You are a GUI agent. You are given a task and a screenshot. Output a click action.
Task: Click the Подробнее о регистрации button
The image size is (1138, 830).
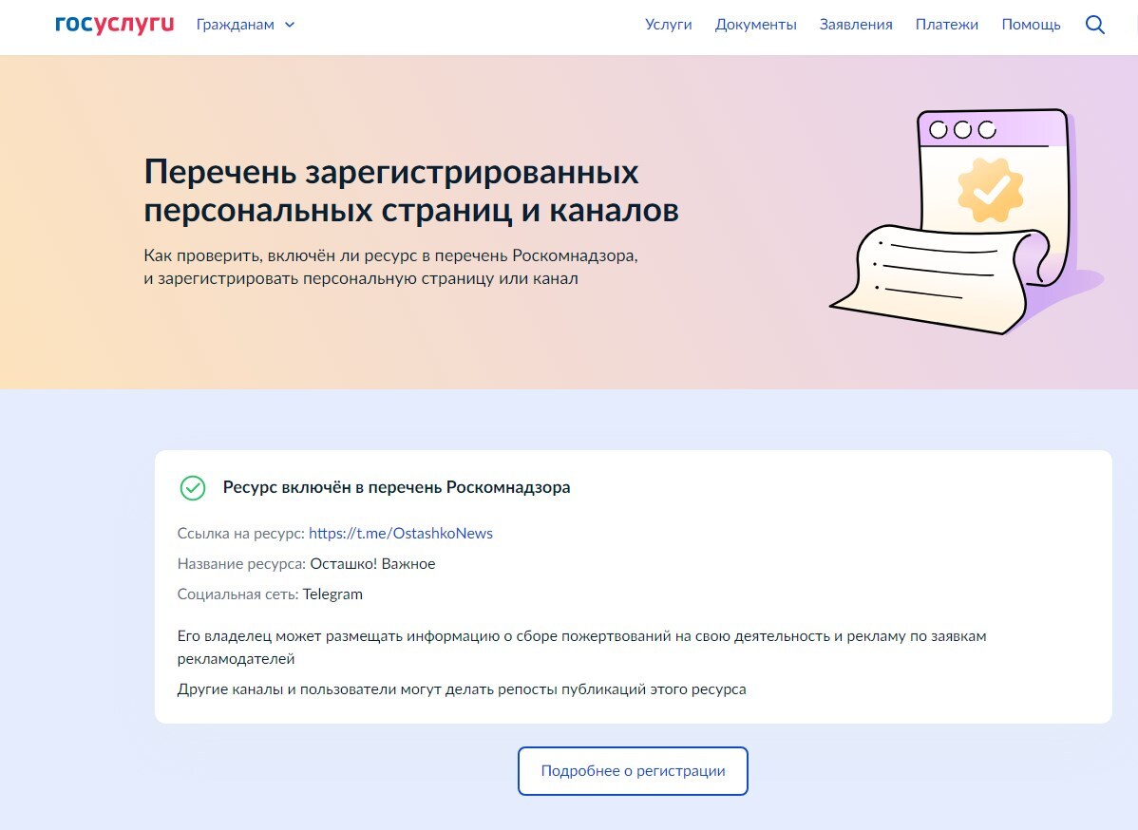[x=633, y=771]
